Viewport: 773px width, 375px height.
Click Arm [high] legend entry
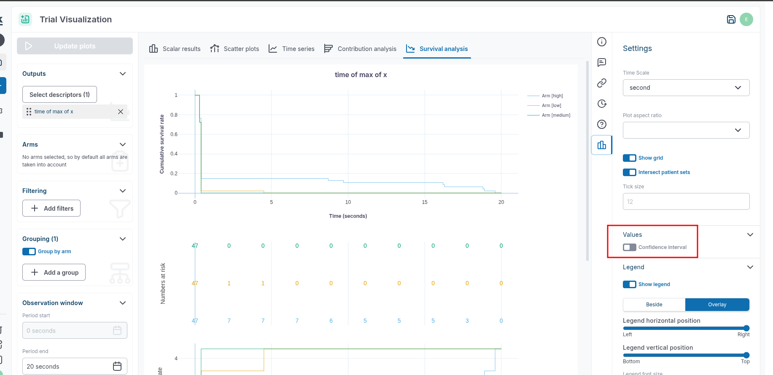pyautogui.click(x=545, y=96)
